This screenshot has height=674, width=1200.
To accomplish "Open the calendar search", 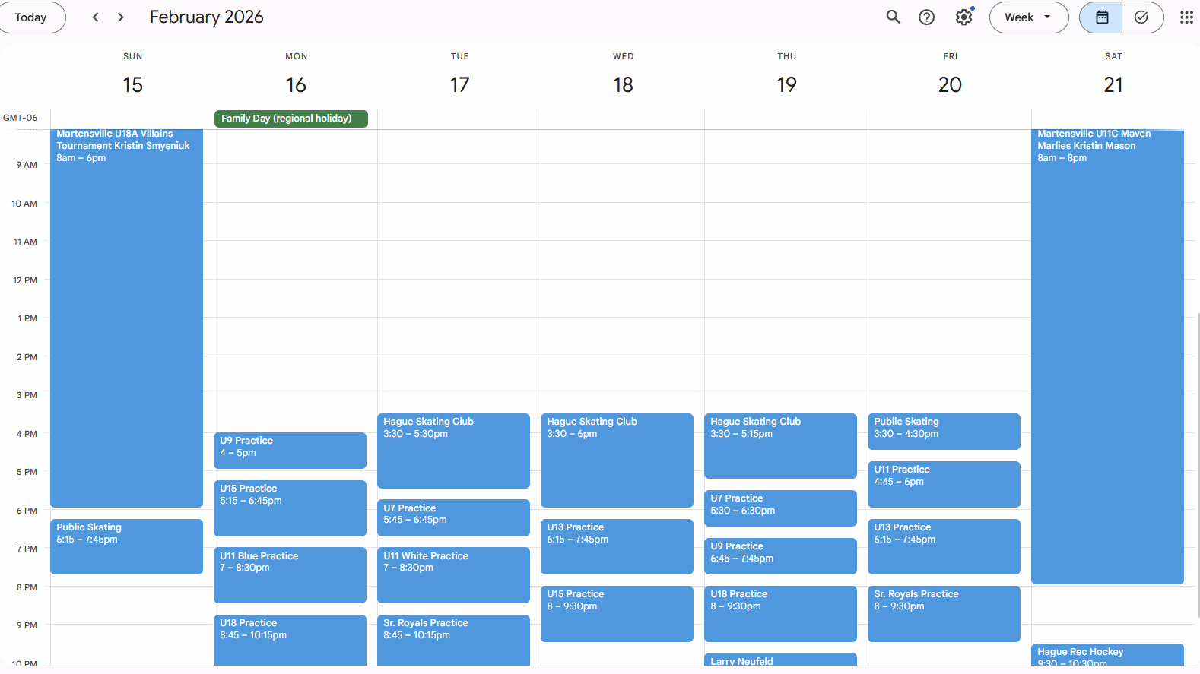I will click(x=893, y=17).
